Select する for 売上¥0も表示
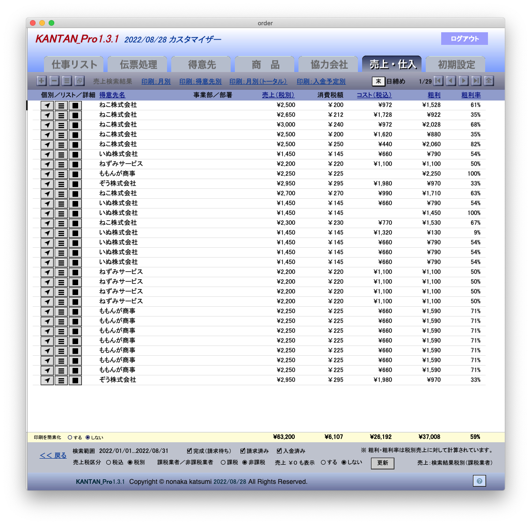 [323, 462]
